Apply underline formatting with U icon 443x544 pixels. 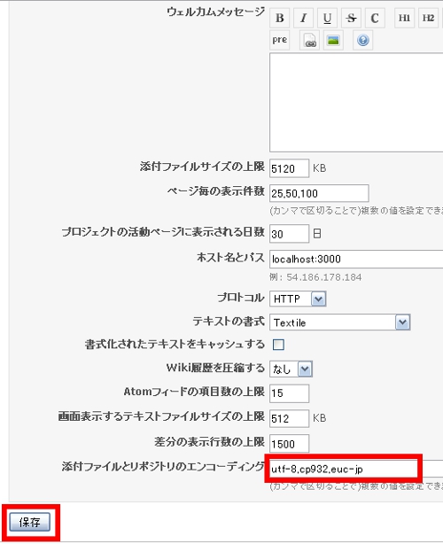coord(327,18)
